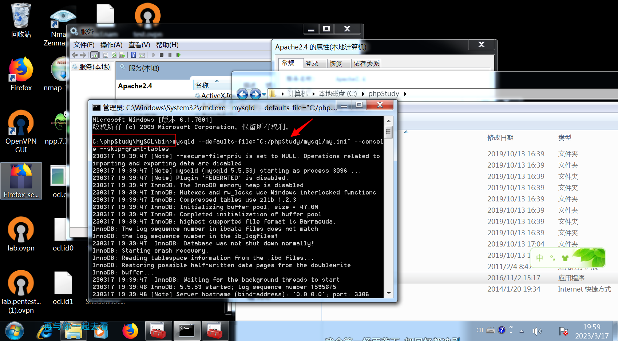The image size is (618, 341).
Task: Click phpStudy in the Explorer address bar
Action: [x=384, y=94]
